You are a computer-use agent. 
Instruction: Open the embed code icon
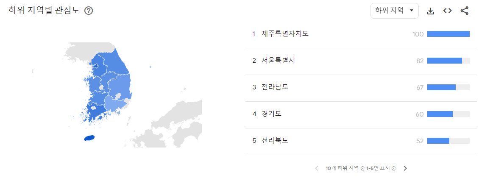(x=448, y=11)
